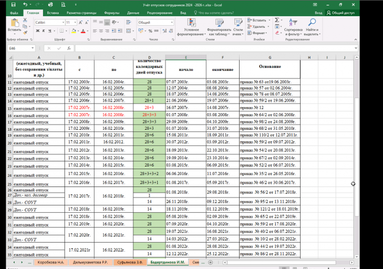The width and height of the screenshot is (383, 269).
Task: Increase font size with the big A
Action: (x=81, y=23)
